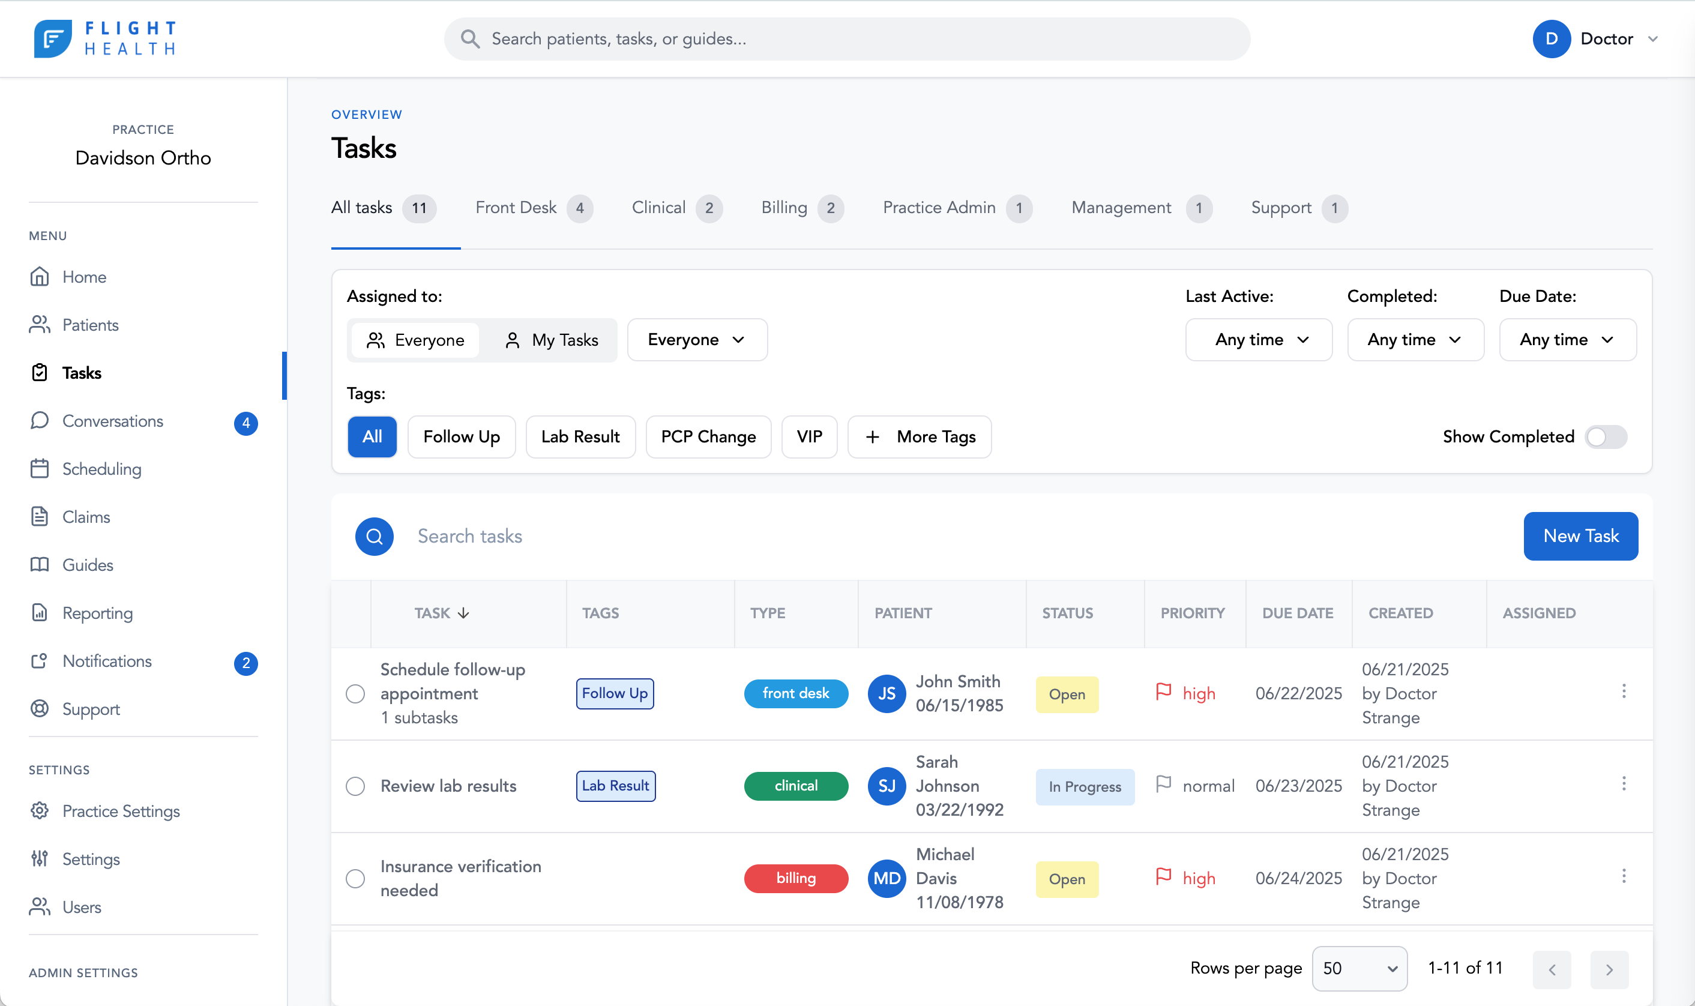
Task: Select the checkbox for Review lab results task
Action: pyautogui.click(x=355, y=786)
